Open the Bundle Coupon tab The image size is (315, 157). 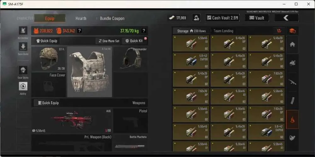(x=112, y=19)
